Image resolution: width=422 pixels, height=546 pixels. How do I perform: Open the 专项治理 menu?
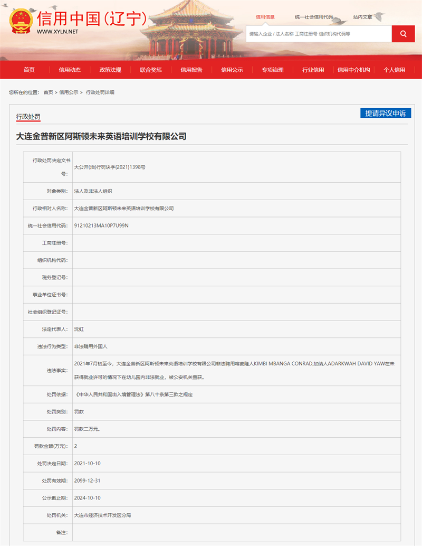coord(273,70)
